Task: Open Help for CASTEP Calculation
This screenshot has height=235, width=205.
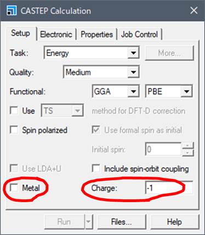Action: pos(174,222)
